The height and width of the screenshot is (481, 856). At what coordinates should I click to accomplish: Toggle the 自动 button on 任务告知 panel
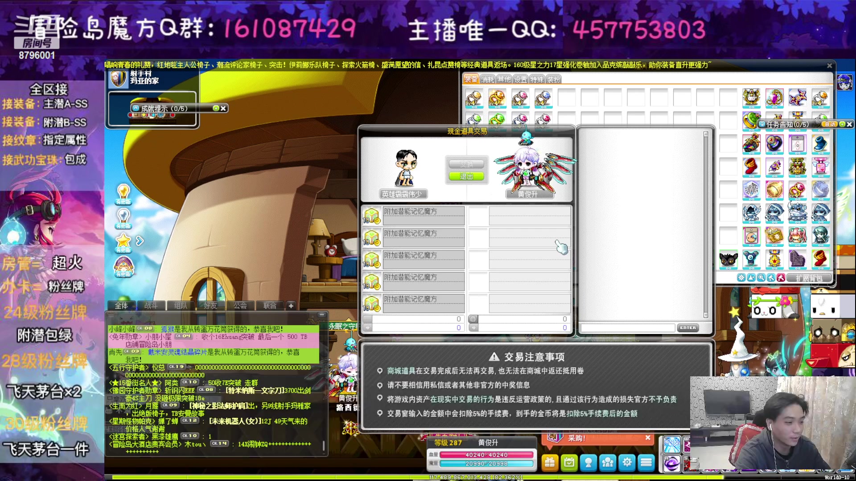click(830, 124)
